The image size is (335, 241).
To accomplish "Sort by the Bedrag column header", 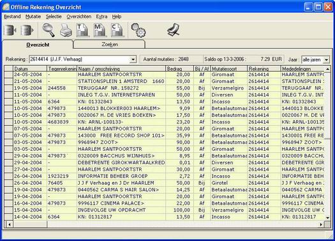I will pyautogui.click(x=179, y=68).
